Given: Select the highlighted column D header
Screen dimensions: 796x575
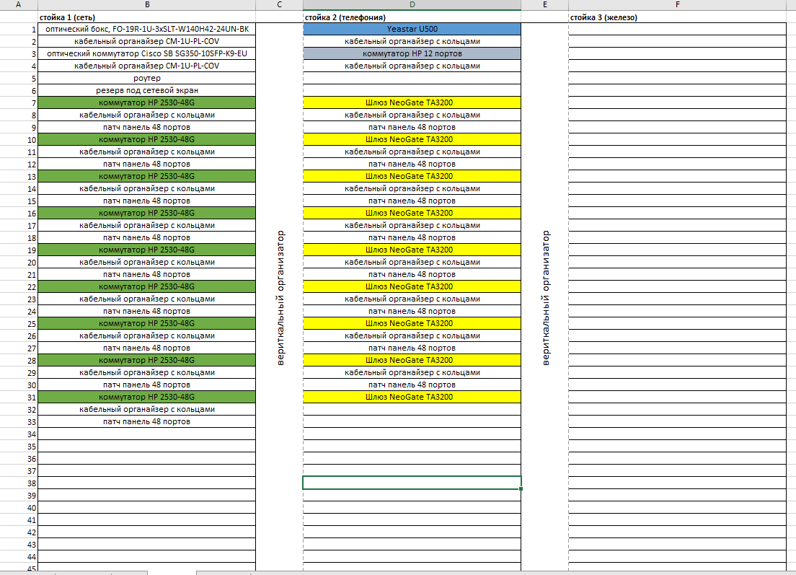Looking at the screenshot, I should (412, 4).
